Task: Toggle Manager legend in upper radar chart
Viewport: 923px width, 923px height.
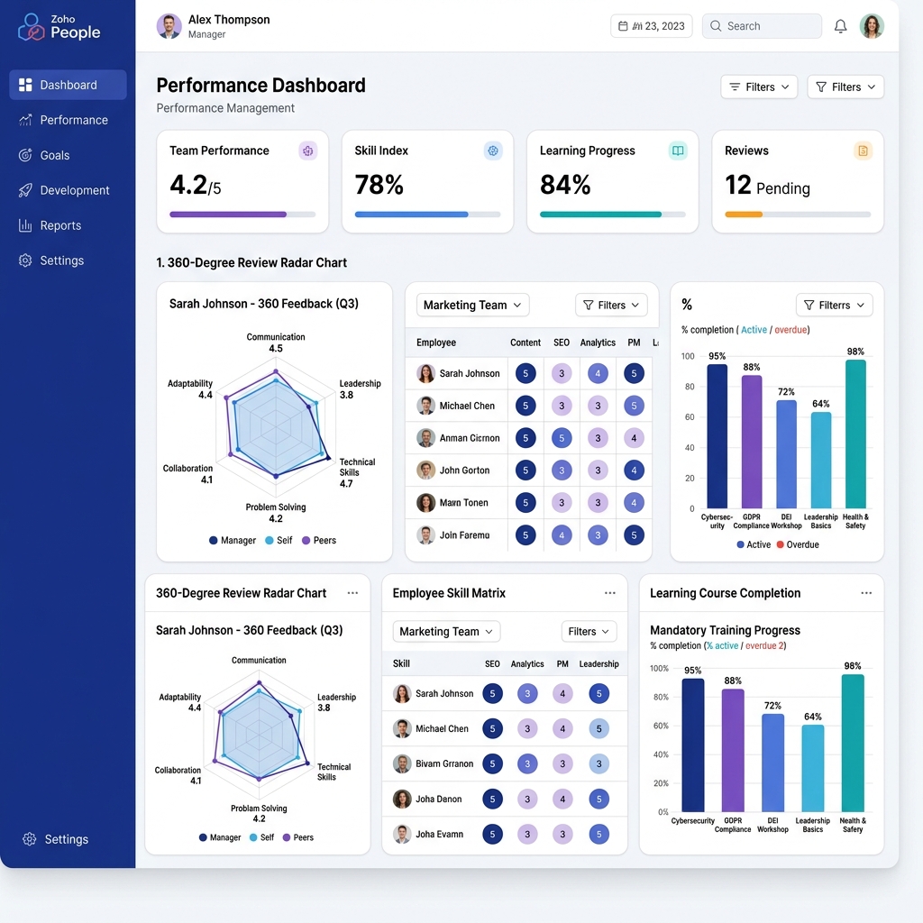Action: 233,541
